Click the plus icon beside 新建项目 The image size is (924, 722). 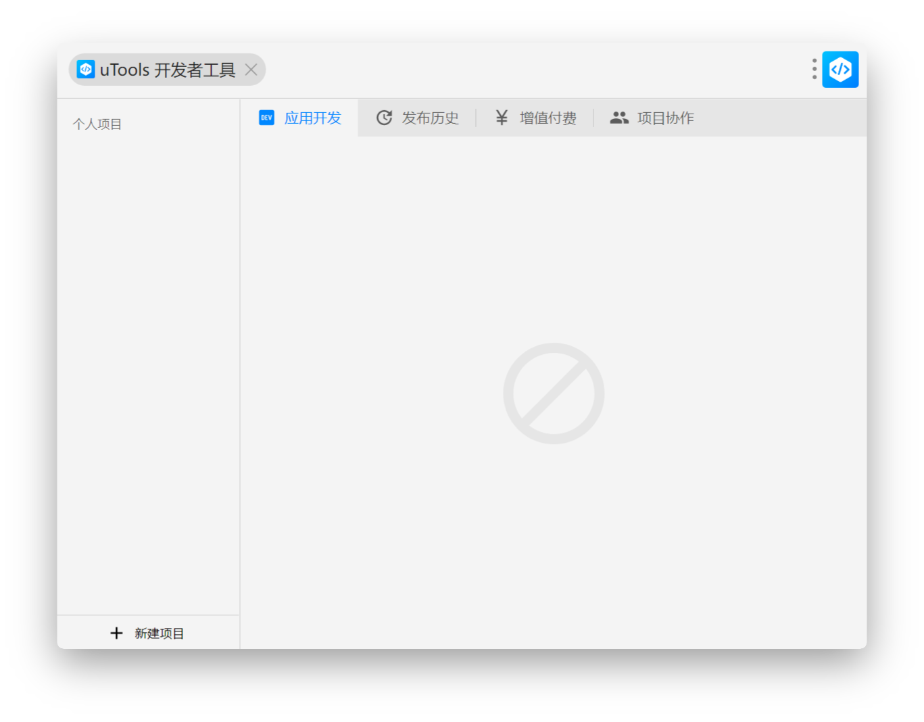point(116,633)
